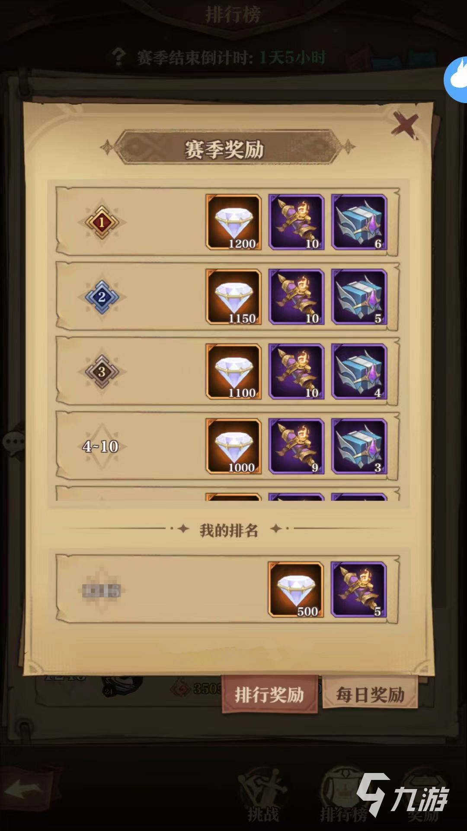Tap the 1200 diamond reward icon
The image size is (467, 831).
point(233,222)
